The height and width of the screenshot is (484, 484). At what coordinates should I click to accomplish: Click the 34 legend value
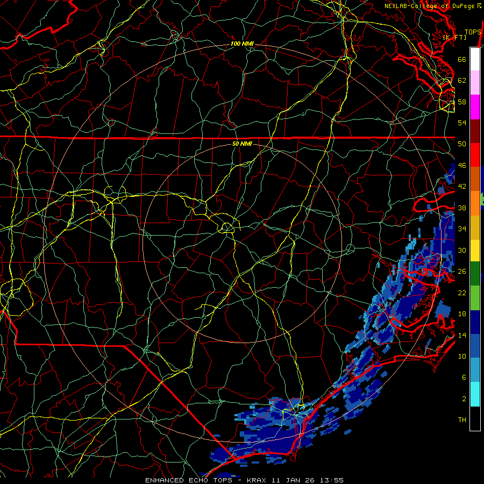tap(462, 229)
